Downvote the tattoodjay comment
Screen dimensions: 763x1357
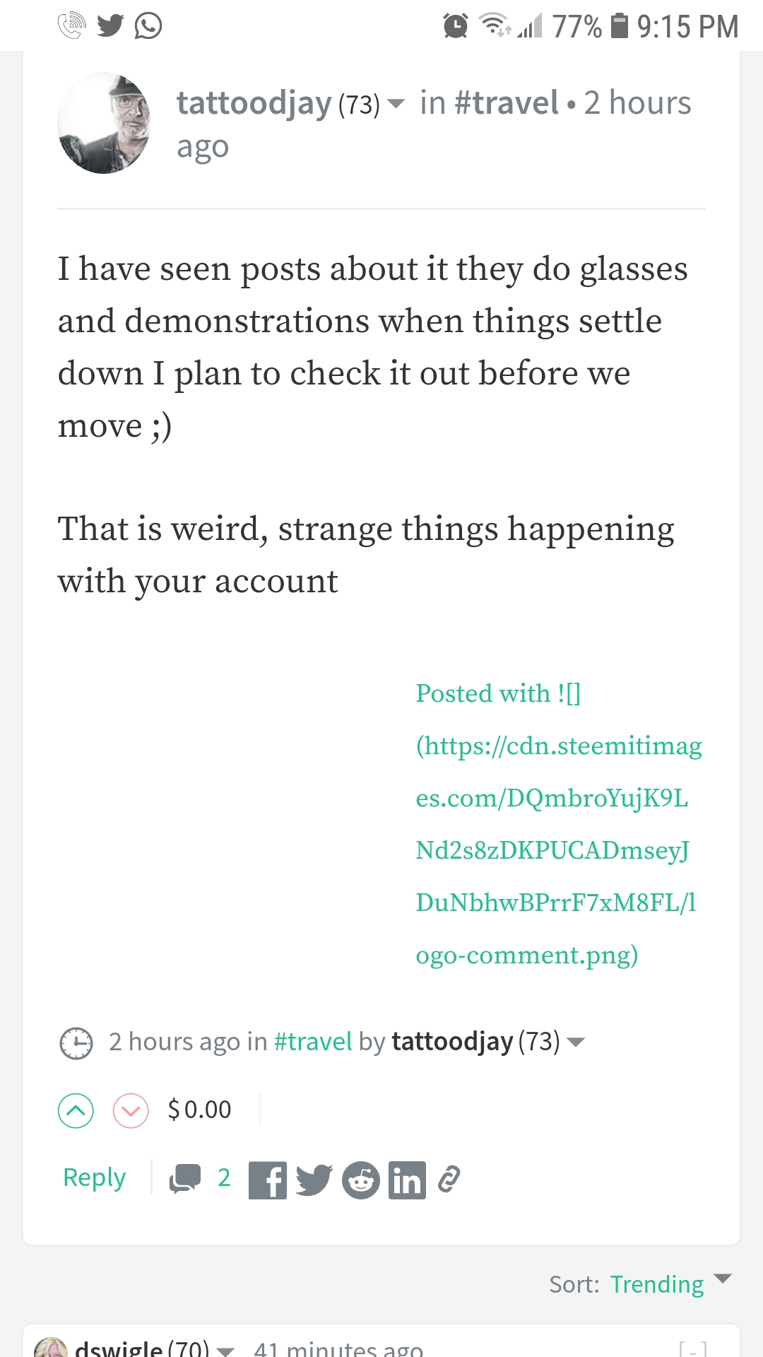[x=131, y=1110]
